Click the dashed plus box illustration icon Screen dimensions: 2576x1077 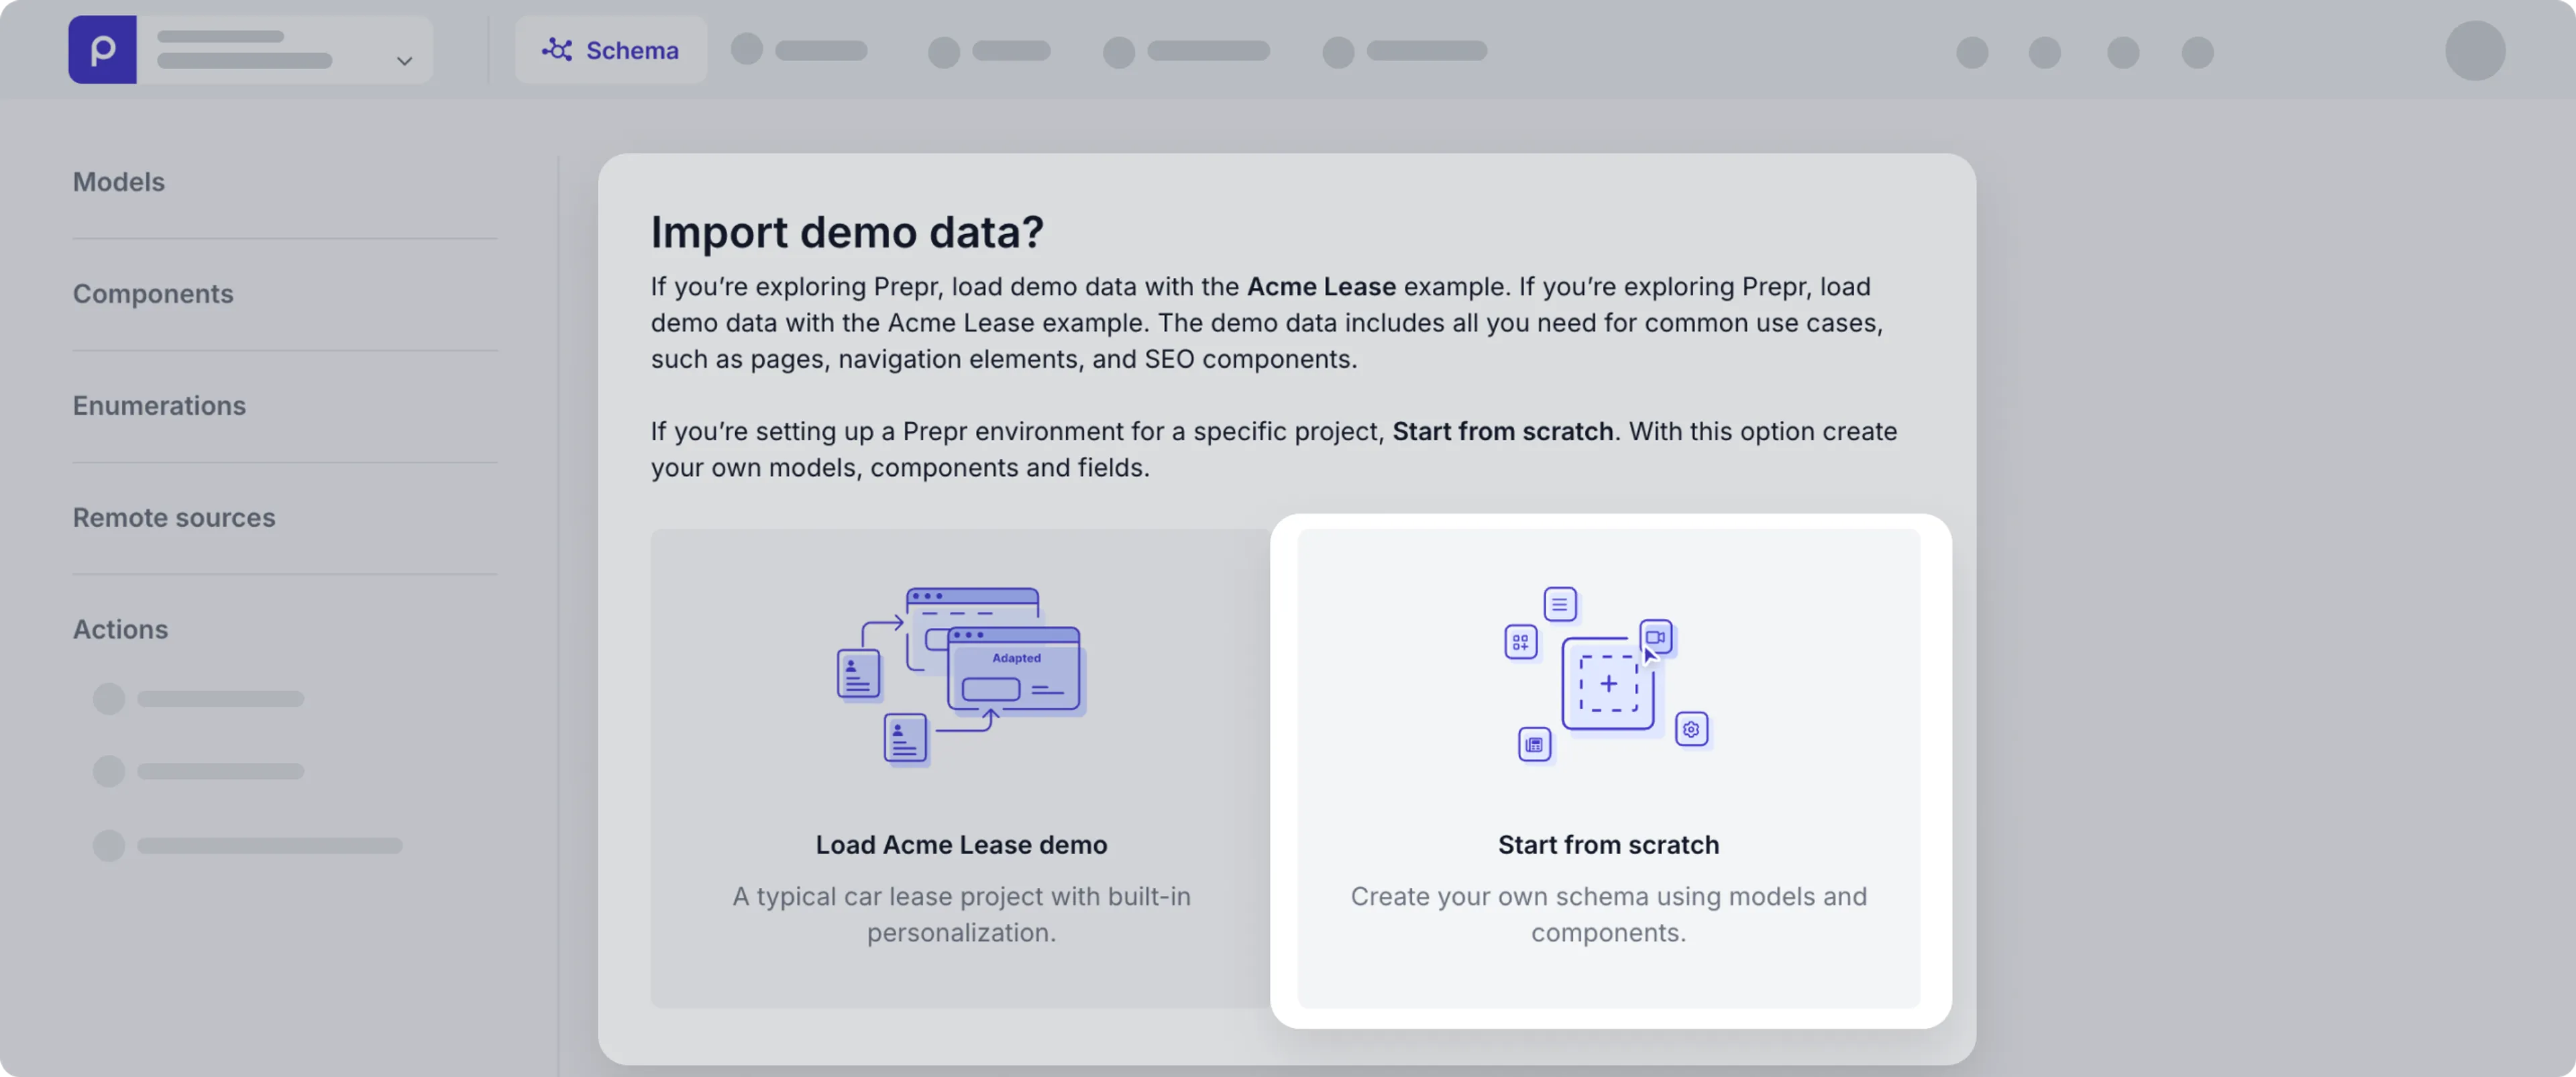(x=1608, y=684)
